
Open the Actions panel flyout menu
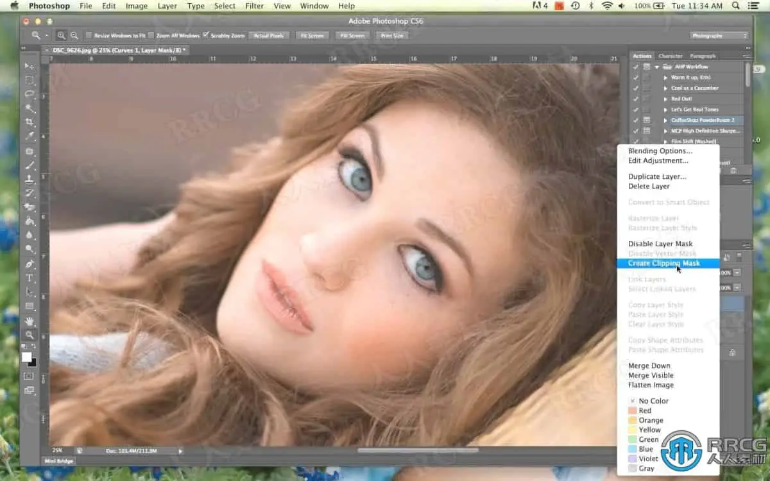point(746,56)
